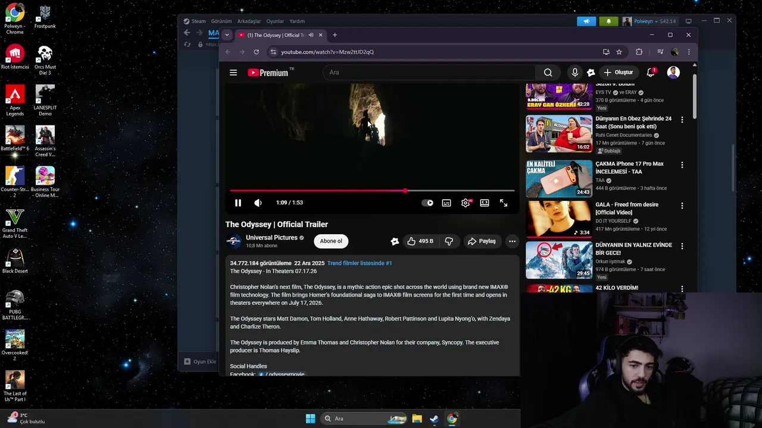Open Windows Start button on taskbar
762x428 pixels.
310,418
